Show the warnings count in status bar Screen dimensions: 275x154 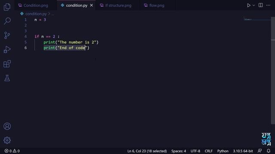(16, 151)
